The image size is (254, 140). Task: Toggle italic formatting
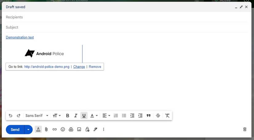pos(76,116)
